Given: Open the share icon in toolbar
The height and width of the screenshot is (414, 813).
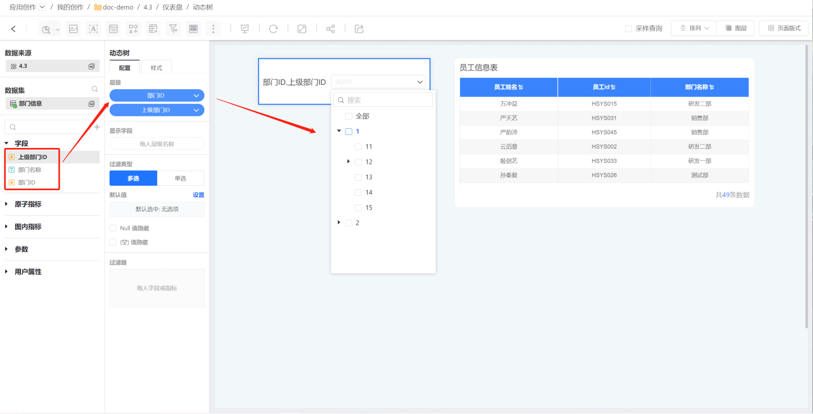Looking at the screenshot, I should (331, 29).
